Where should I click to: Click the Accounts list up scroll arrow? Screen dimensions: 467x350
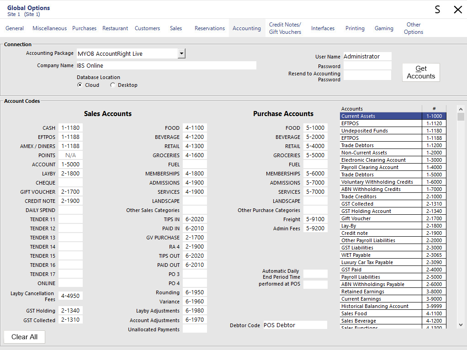(461, 109)
